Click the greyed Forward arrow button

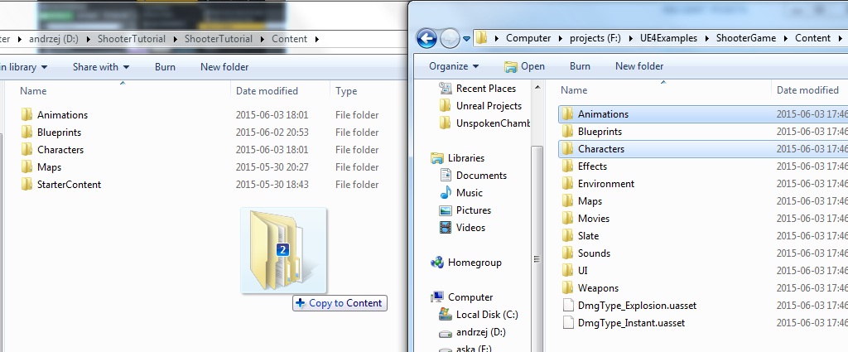[450, 38]
